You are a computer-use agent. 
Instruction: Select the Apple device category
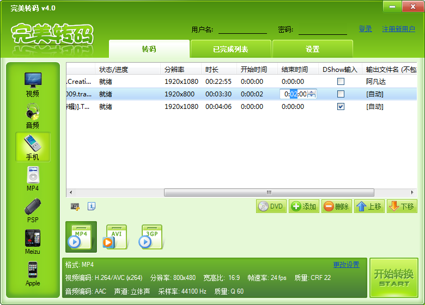33,273
